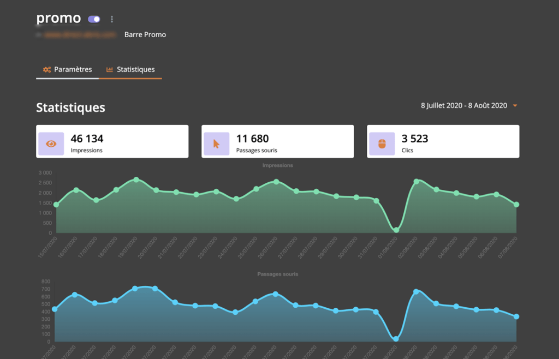Click the Barre Promo label

145,34
